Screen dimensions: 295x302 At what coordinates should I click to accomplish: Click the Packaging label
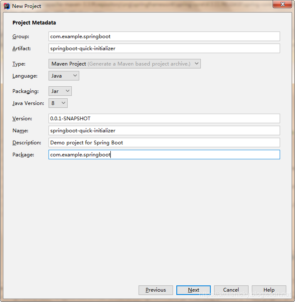tap(25, 91)
